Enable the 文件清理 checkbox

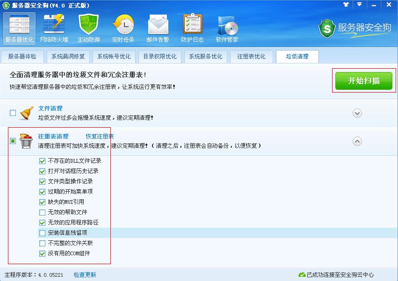[13, 113]
